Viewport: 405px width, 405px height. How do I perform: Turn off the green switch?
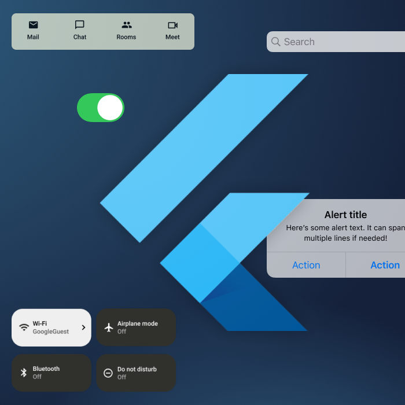coord(101,108)
